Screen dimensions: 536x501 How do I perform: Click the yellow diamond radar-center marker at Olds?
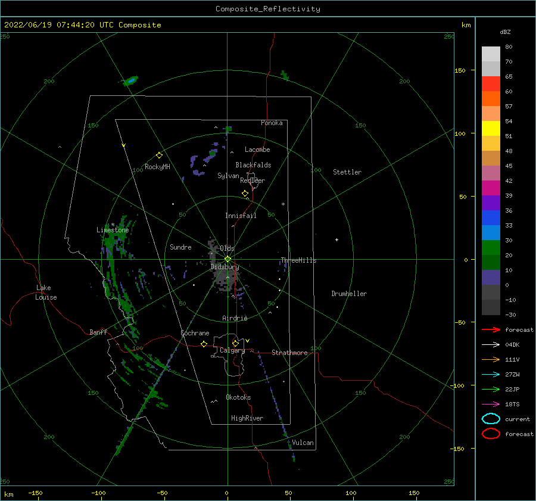[x=228, y=259]
